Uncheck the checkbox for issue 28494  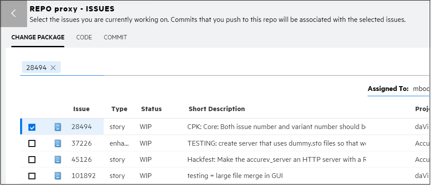[x=32, y=127]
